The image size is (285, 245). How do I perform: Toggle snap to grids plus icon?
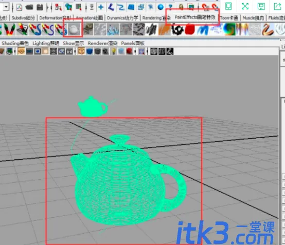(101, 7)
